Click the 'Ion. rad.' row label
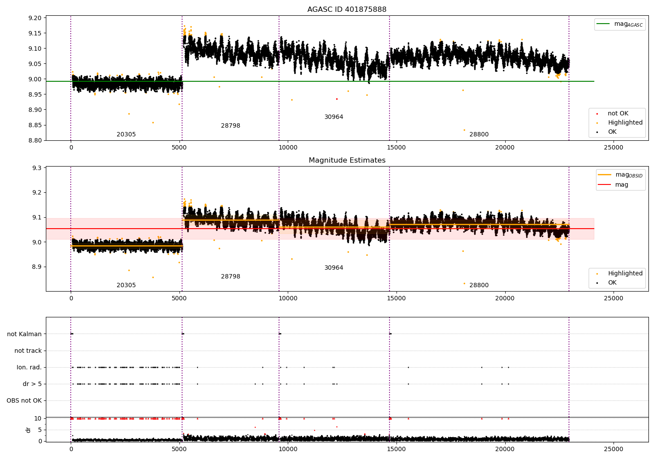The height and width of the screenshot is (459, 655). [x=29, y=368]
